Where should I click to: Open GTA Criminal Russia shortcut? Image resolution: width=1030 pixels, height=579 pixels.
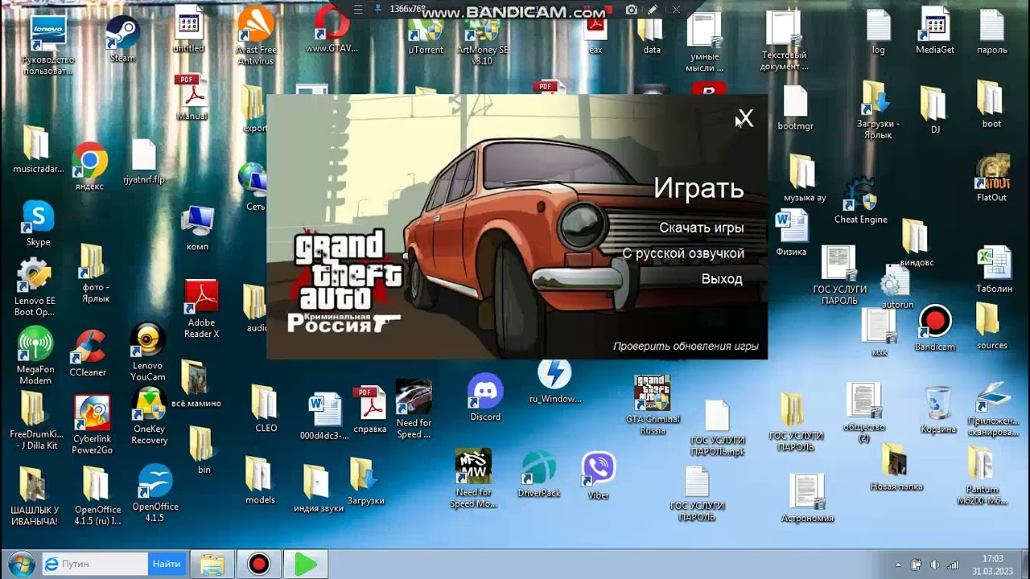tap(653, 404)
